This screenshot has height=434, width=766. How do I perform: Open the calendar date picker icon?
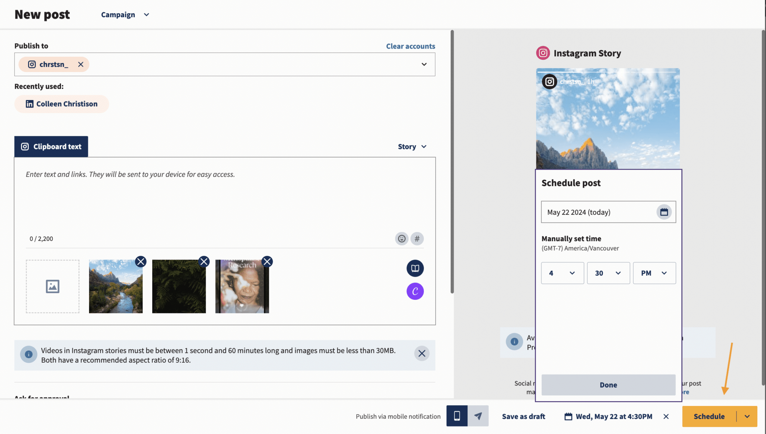tap(664, 212)
